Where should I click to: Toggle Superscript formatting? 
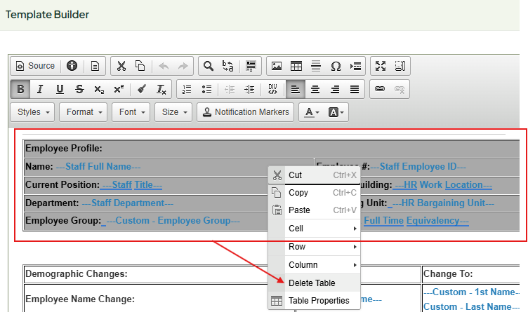pos(119,89)
